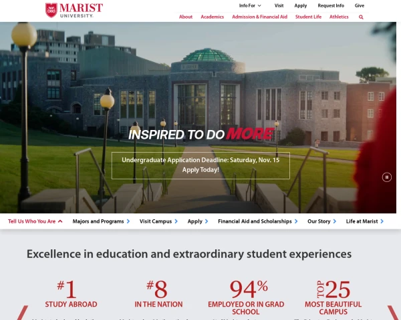Click chevron beside Life at Marist
The image size is (401, 320).
tap(382, 221)
